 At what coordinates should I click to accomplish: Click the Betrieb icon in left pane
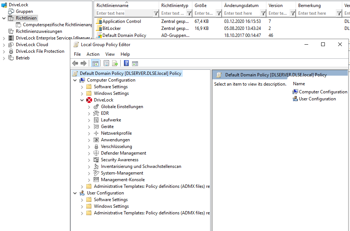[11, 58]
